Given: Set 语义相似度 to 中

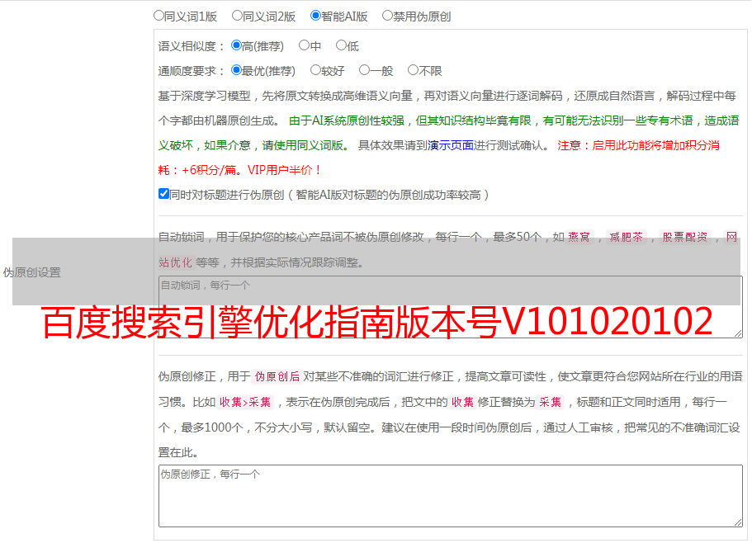Looking at the screenshot, I should point(304,45).
